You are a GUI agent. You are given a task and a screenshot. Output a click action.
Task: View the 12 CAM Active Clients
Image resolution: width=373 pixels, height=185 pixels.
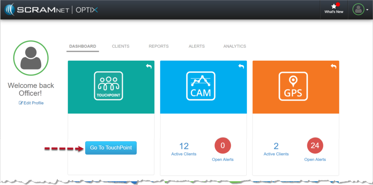(x=184, y=149)
